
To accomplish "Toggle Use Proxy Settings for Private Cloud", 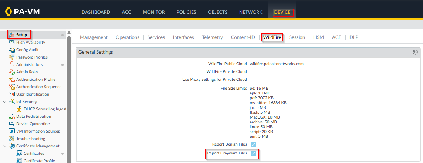I will pyautogui.click(x=253, y=80).
